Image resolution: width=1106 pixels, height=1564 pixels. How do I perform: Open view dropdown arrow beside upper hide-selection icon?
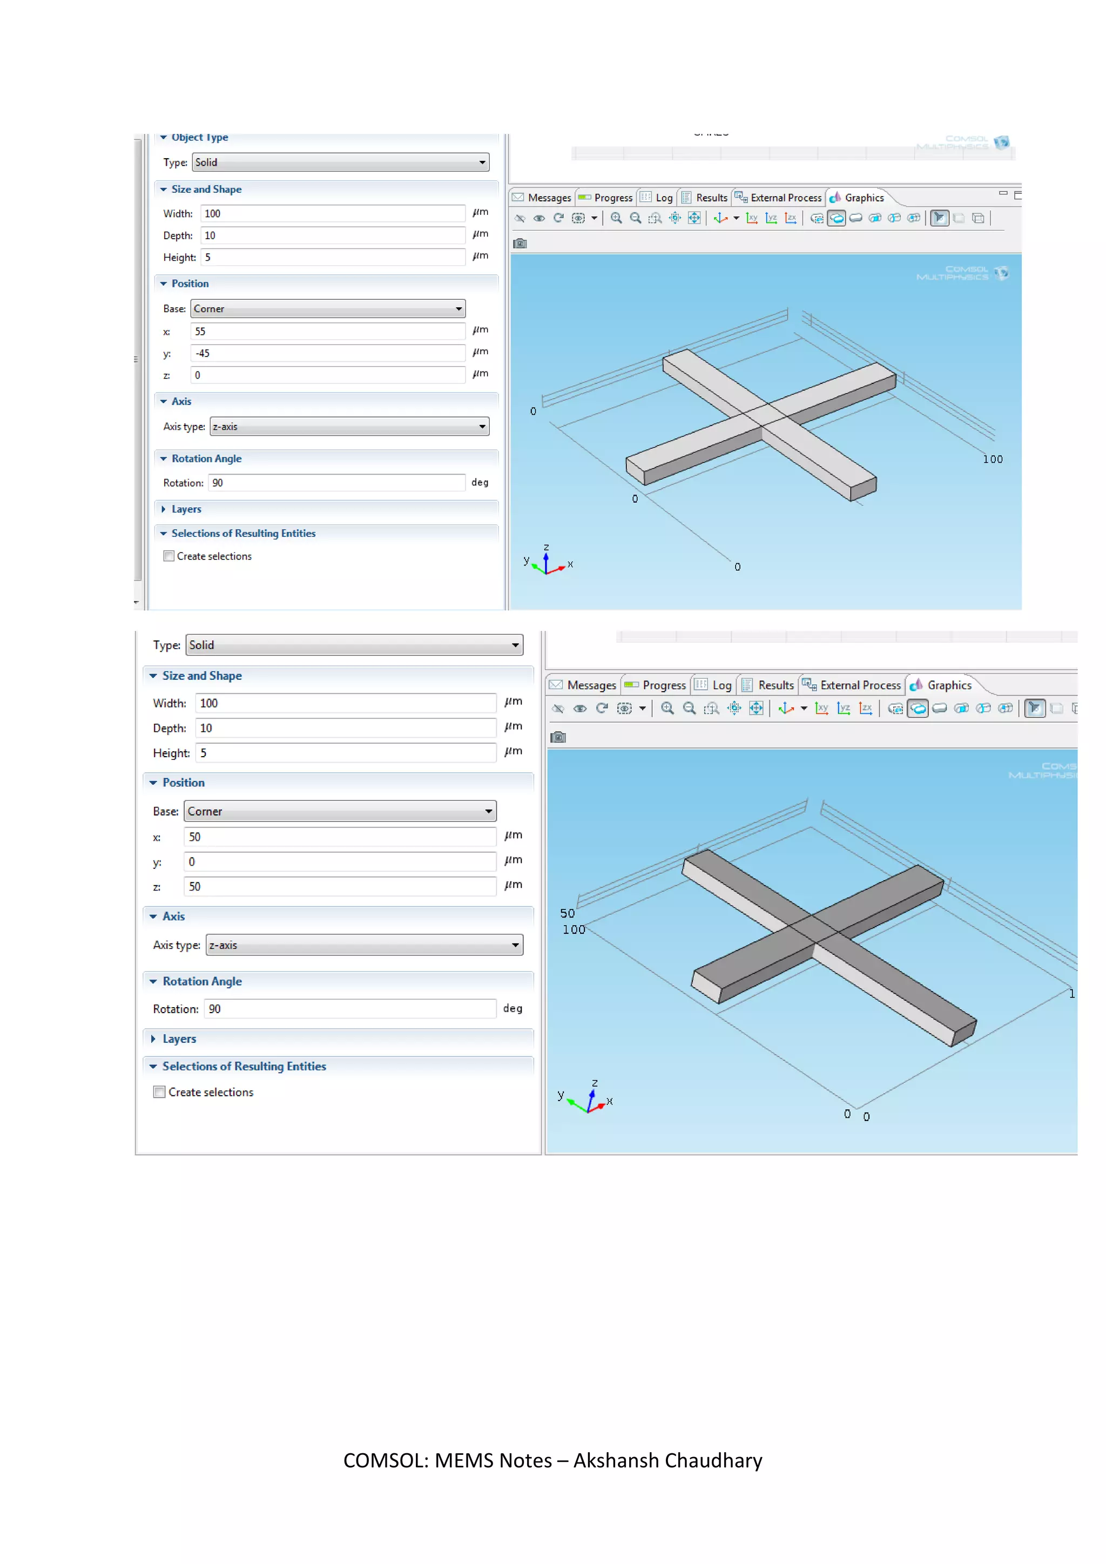tap(595, 218)
